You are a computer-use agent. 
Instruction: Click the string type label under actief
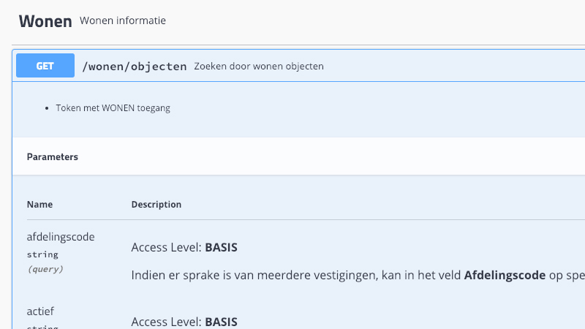click(x=42, y=327)
